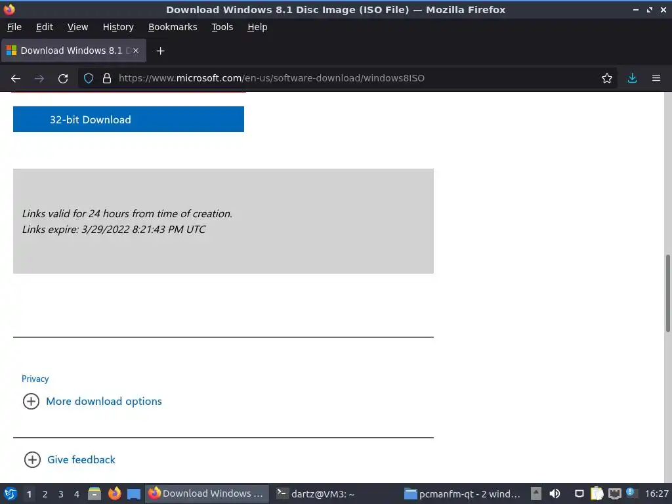Open the History menu

[x=118, y=27]
